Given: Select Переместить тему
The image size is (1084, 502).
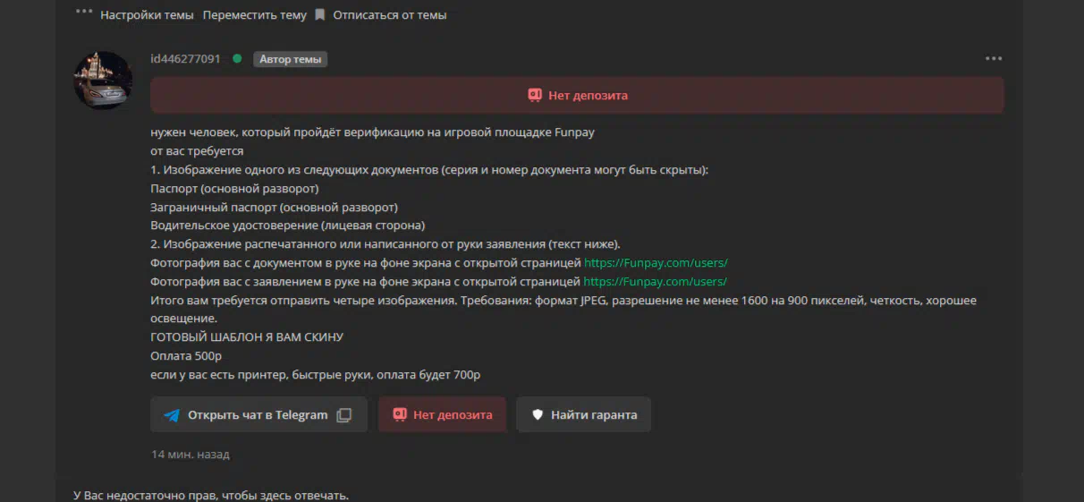Looking at the screenshot, I should point(255,15).
